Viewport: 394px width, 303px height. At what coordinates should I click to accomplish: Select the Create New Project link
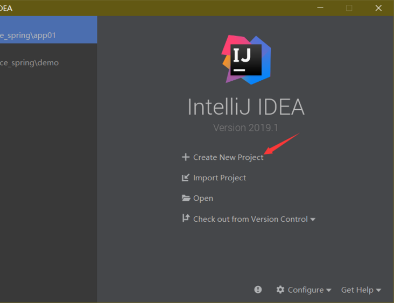pos(228,157)
